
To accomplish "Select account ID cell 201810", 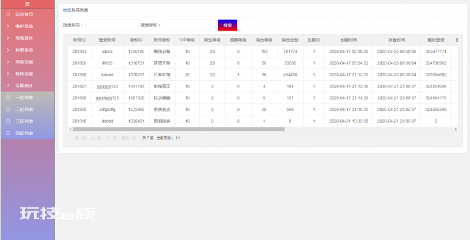I will [80, 121].
